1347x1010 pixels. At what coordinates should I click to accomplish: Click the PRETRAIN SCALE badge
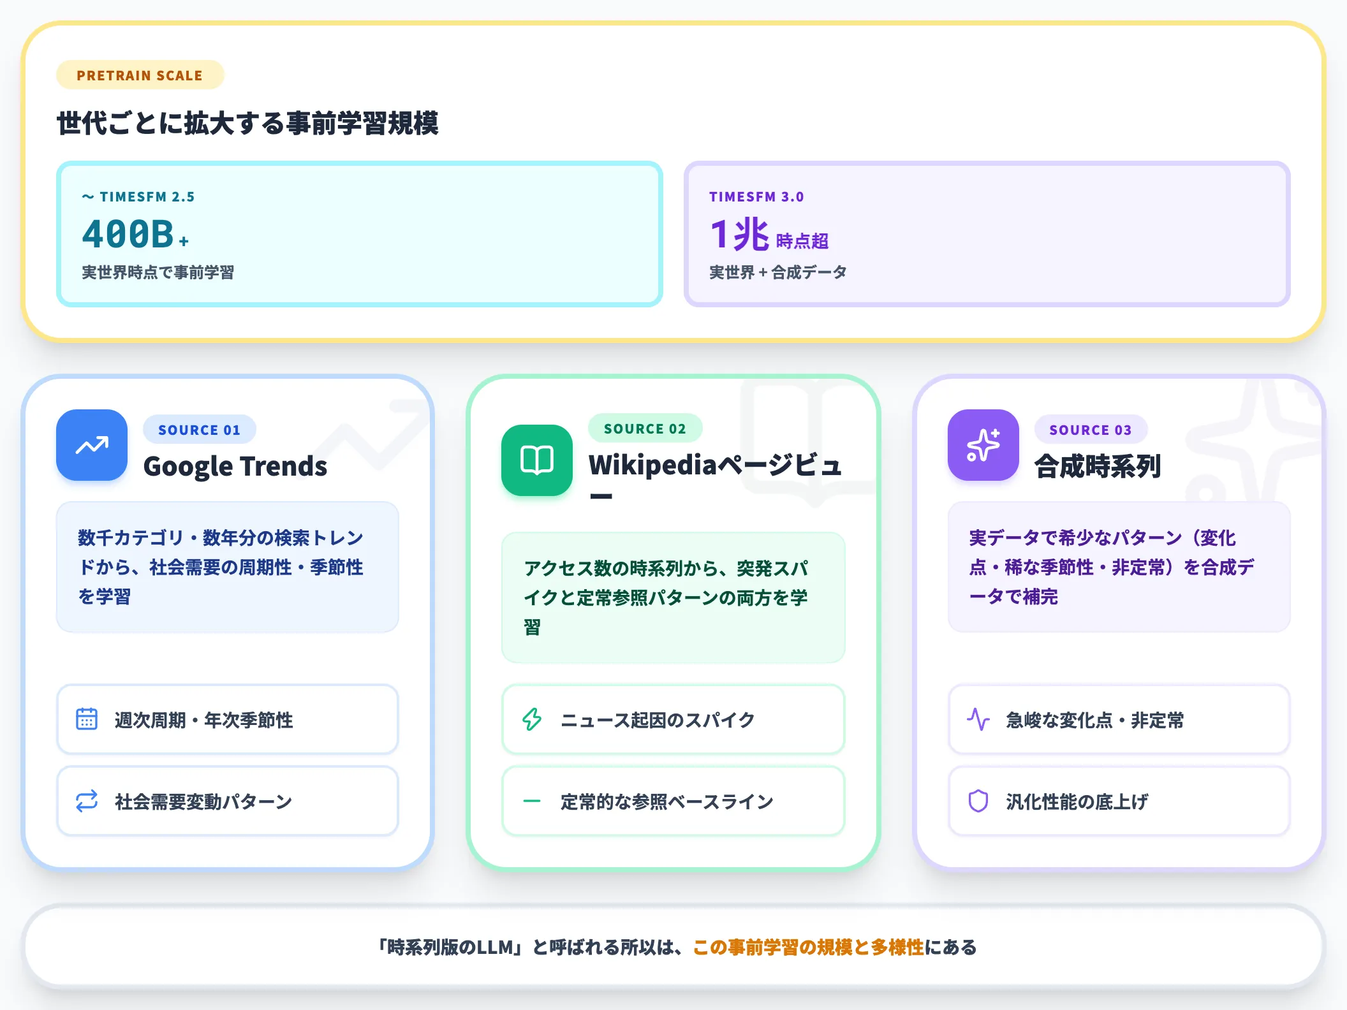point(140,75)
